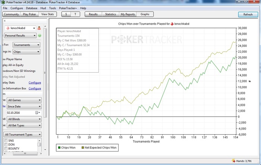Open the File menu
261x165 pixels.
(x=5, y=8)
